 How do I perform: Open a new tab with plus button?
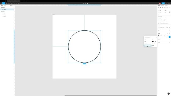(x=30, y=1)
